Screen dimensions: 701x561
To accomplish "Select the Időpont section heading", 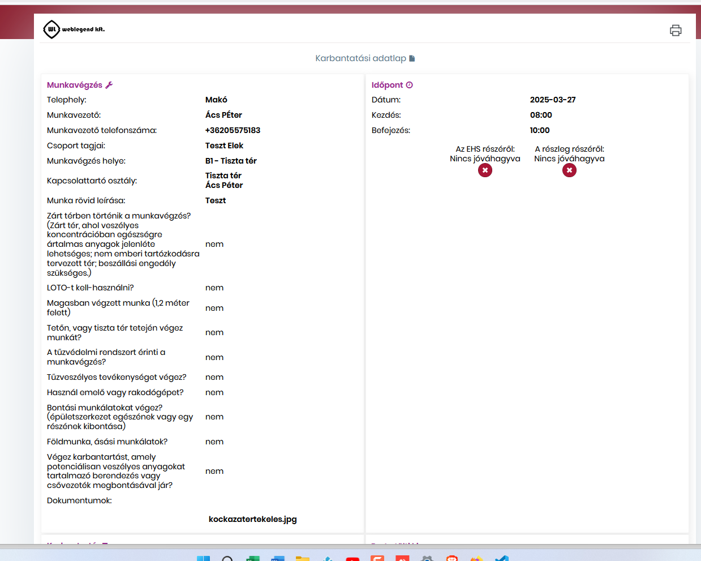I will click(x=387, y=85).
